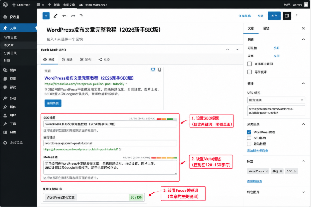Select the 文章 sidebar tab
311x207 pixels.
click(x=251, y=28)
